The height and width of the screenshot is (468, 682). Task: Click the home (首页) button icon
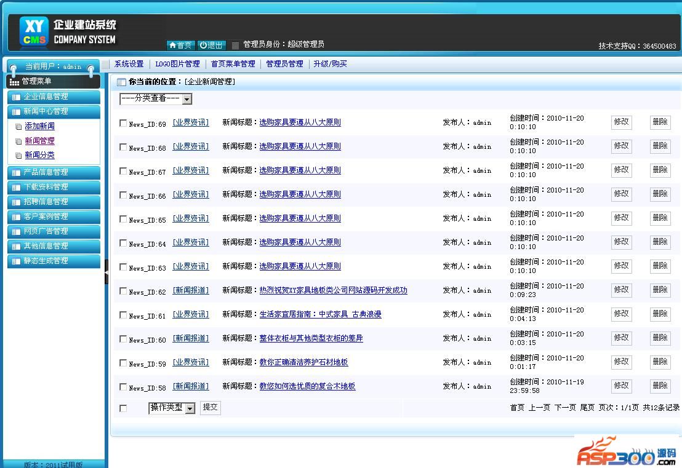172,46
